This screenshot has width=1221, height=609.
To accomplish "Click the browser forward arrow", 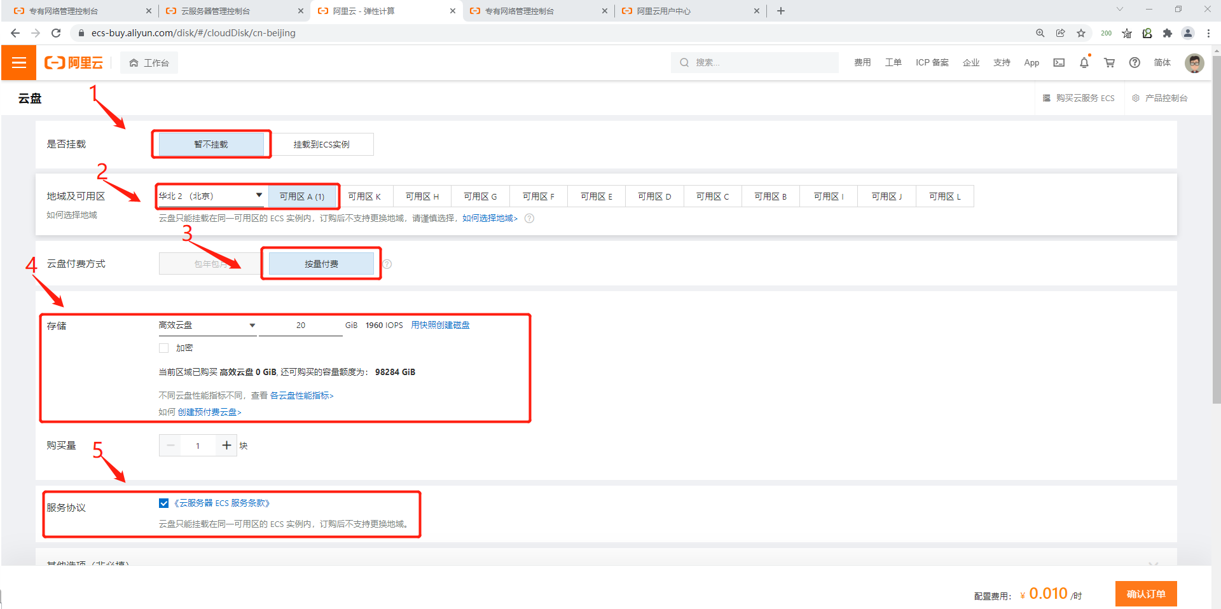I will pos(36,33).
